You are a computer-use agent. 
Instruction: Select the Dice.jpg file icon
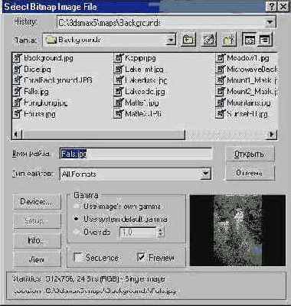pyautogui.click(x=17, y=69)
